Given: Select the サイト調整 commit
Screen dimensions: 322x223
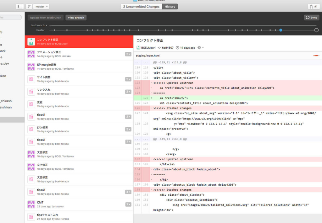Looking at the screenshot, I should [x=79, y=79].
